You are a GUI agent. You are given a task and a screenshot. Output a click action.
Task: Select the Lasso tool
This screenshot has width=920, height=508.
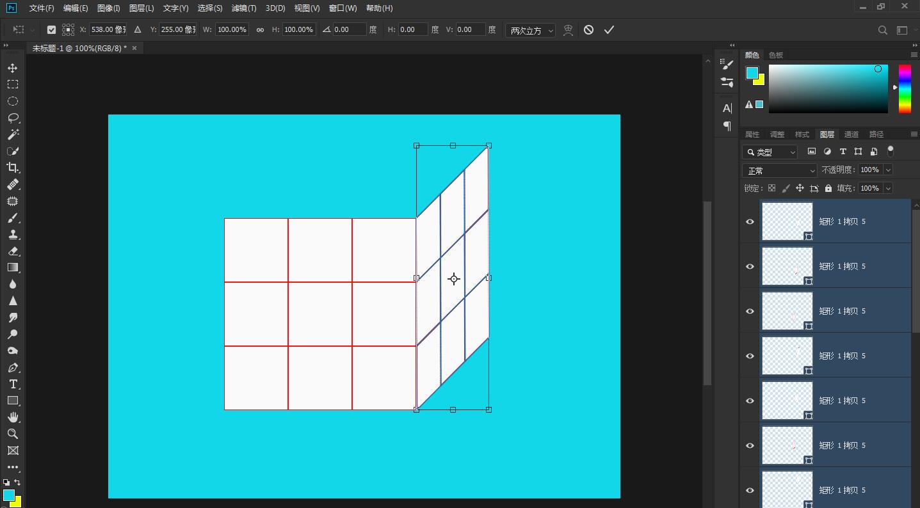12,118
